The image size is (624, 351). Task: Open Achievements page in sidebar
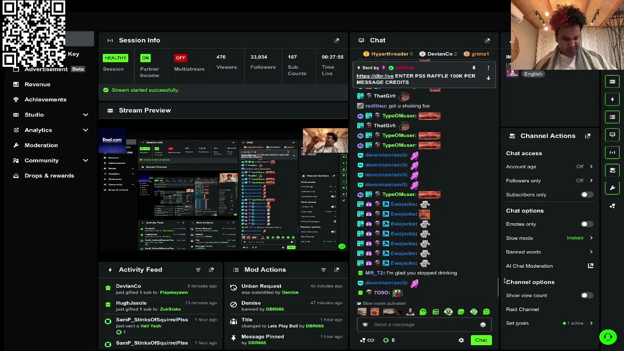[x=45, y=99]
